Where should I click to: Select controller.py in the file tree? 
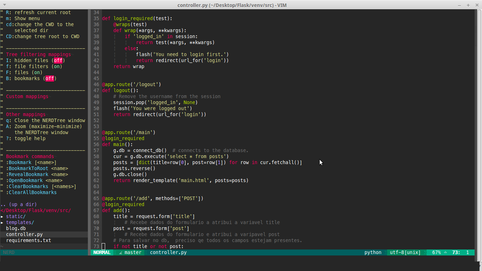(x=24, y=234)
